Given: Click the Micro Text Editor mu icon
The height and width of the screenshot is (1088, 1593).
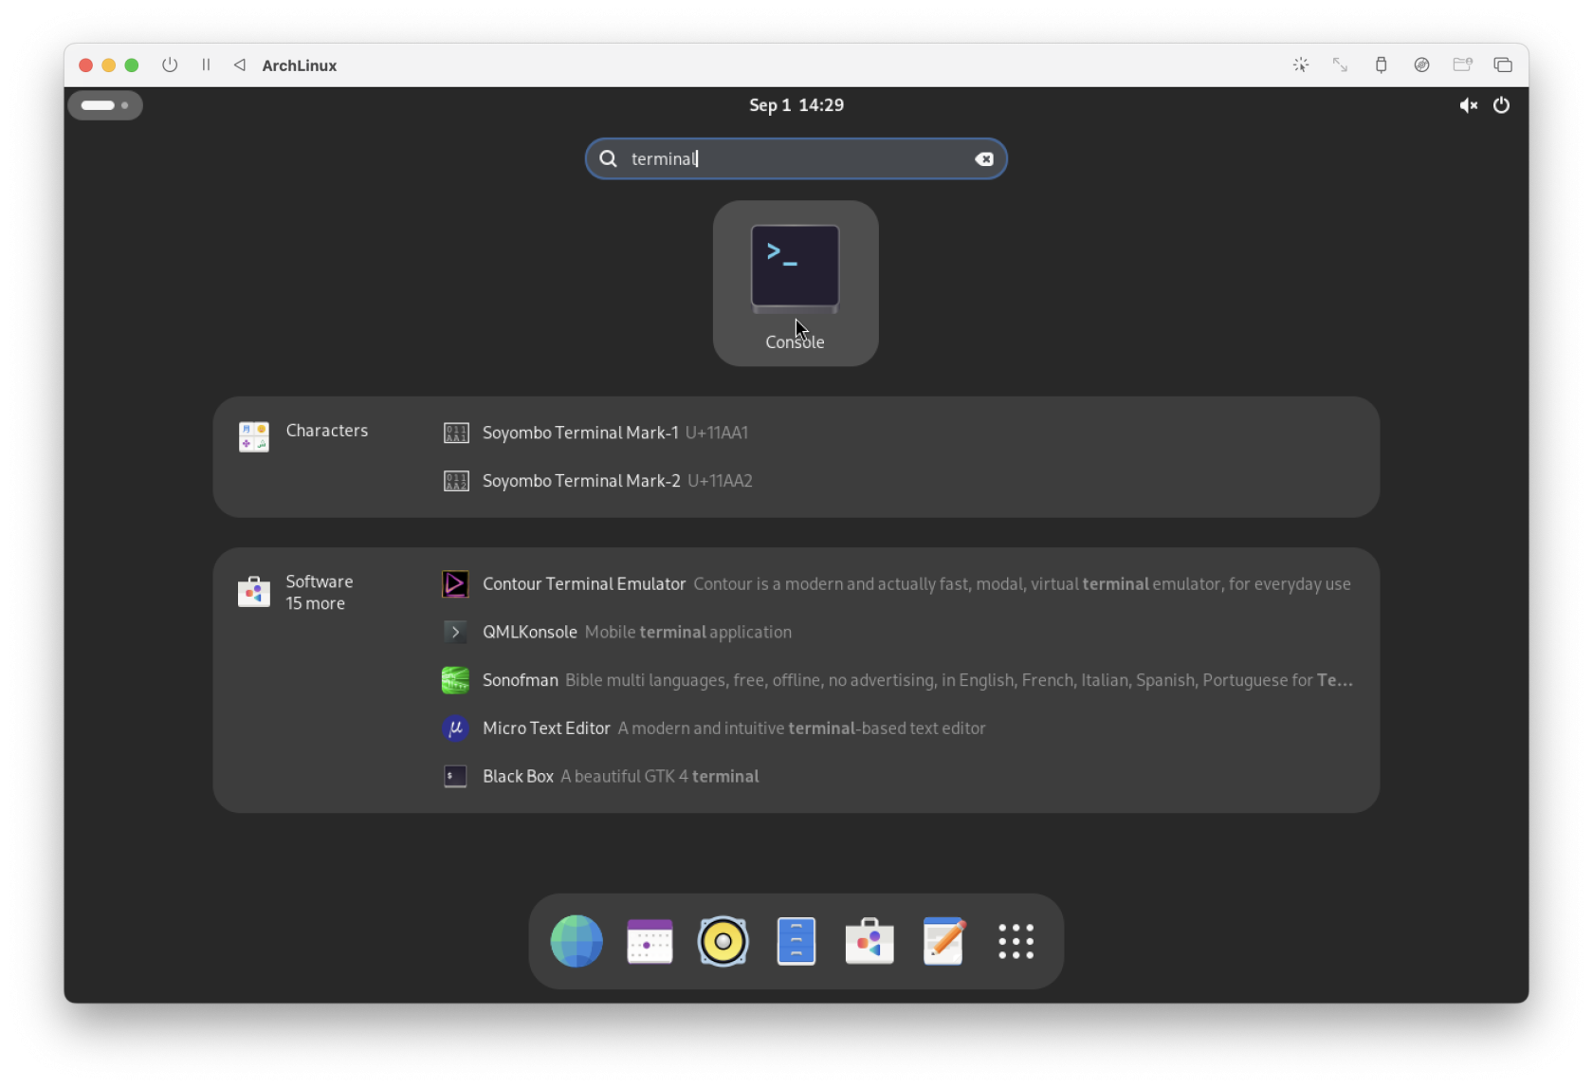Looking at the screenshot, I should coord(455,728).
